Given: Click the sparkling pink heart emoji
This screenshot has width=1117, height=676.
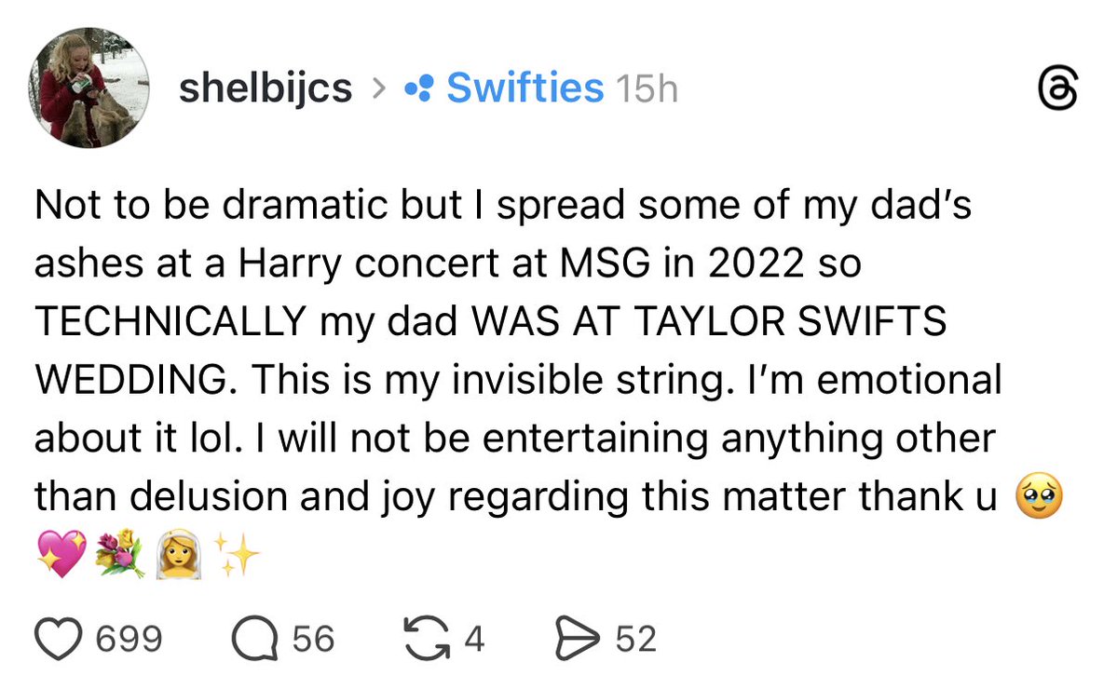Looking at the screenshot, I should pos(61,553).
